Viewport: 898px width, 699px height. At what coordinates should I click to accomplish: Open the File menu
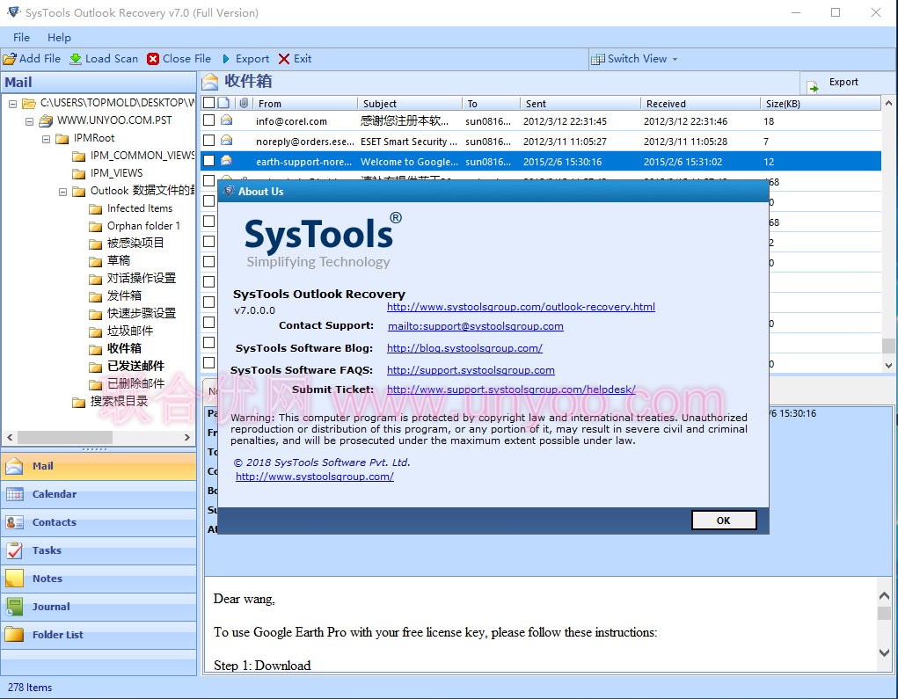(21, 38)
